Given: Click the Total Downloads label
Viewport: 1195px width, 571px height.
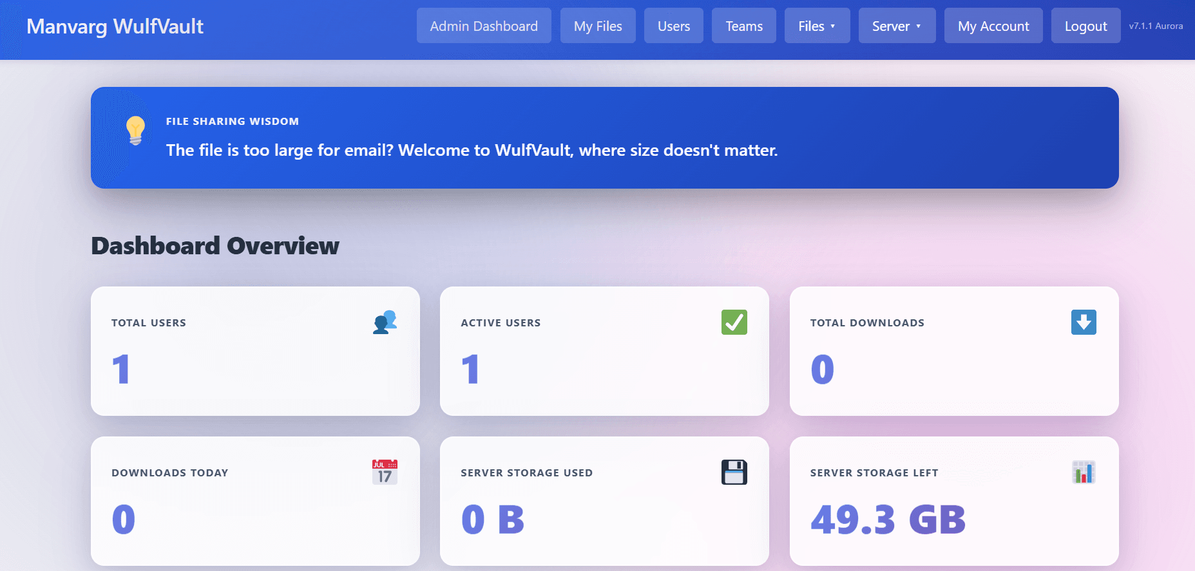Looking at the screenshot, I should click(867, 323).
